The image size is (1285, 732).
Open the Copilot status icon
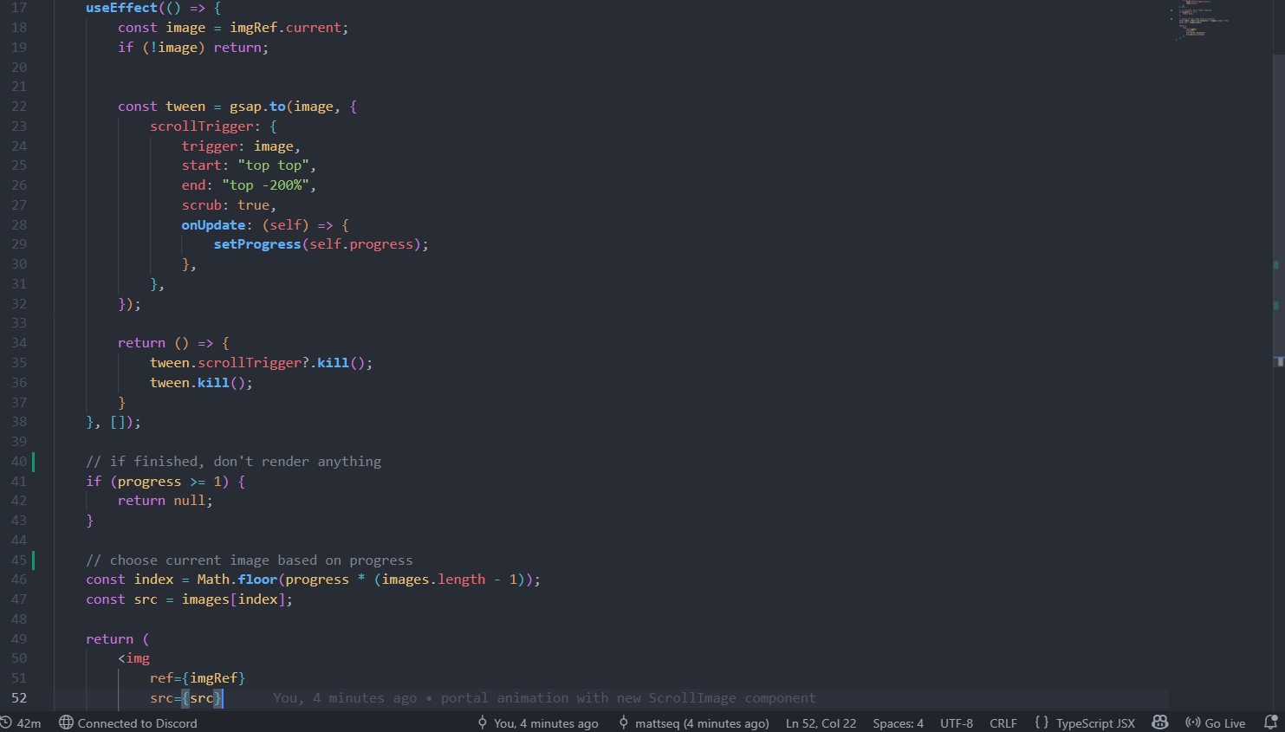(1160, 722)
